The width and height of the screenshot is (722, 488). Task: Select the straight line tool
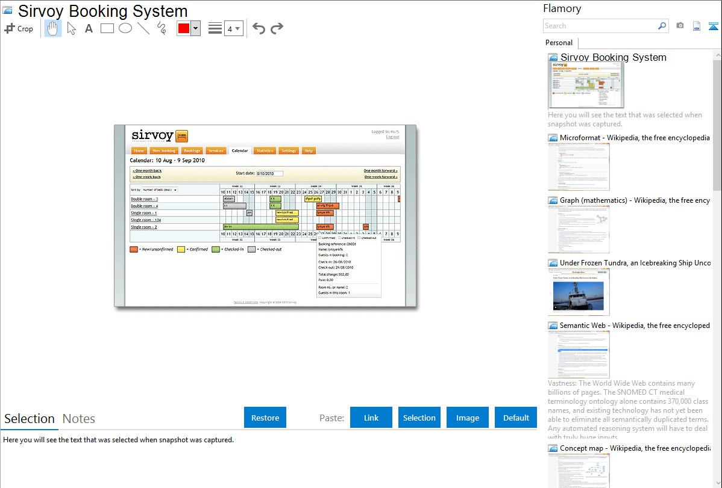[x=143, y=28]
